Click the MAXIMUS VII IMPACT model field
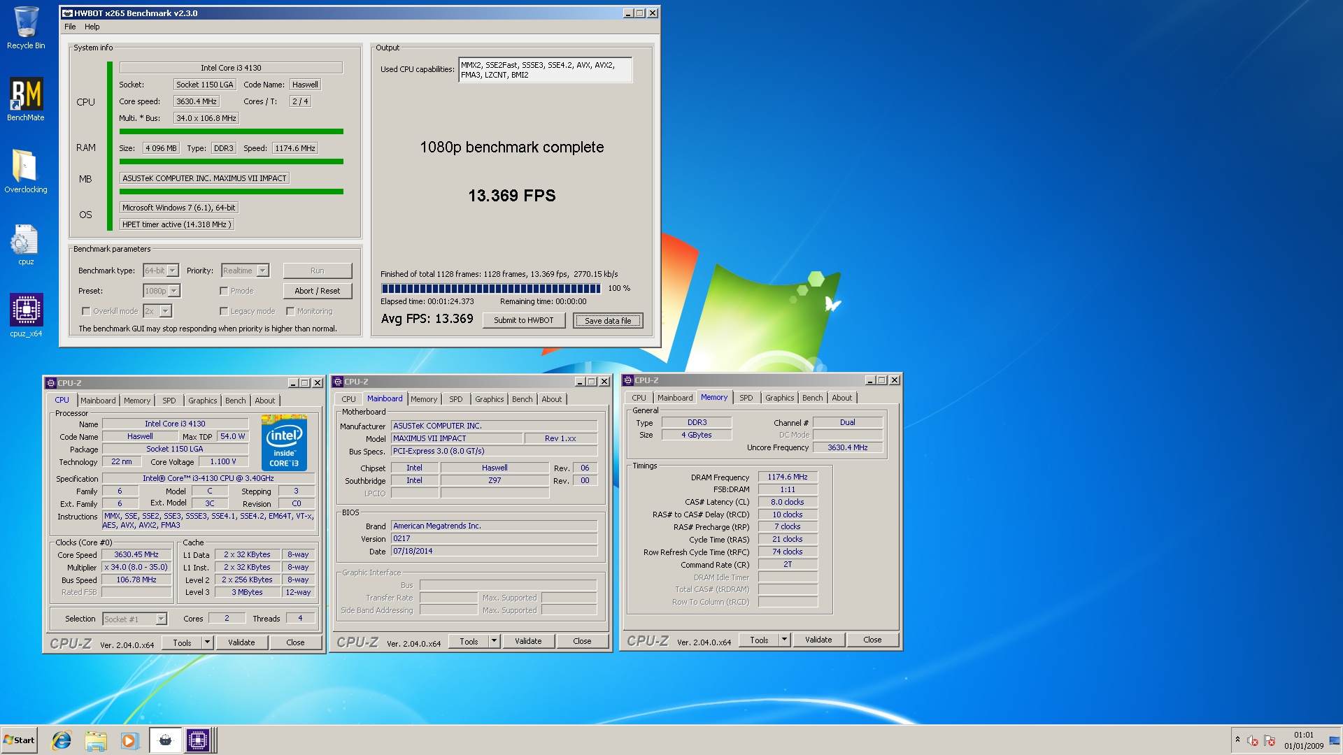The height and width of the screenshot is (755, 1343). pos(456,438)
